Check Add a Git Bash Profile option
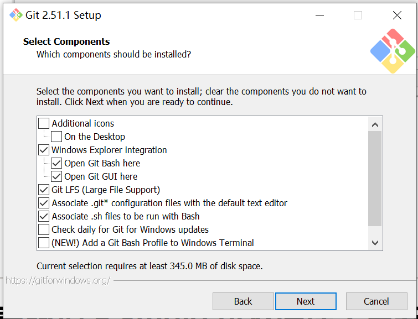 (44, 243)
